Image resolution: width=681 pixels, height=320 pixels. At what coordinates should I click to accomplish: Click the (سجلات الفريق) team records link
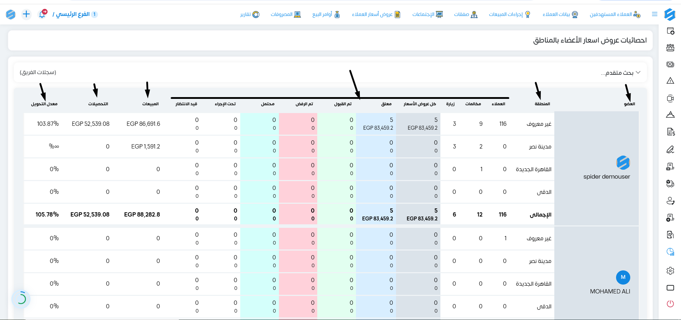[38, 72]
